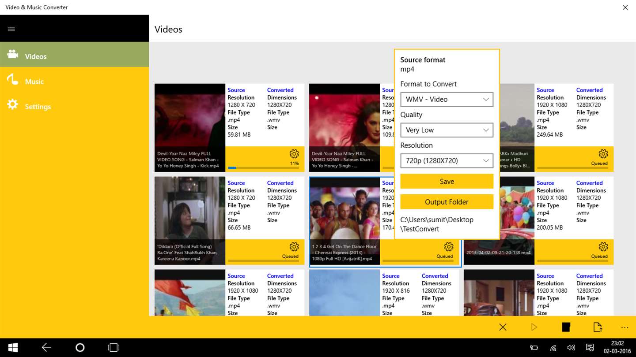
Task: Open the hamburger navigation menu
Action: (x=11, y=29)
